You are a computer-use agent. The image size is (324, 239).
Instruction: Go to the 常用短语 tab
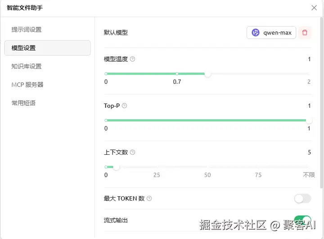(23, 103)
